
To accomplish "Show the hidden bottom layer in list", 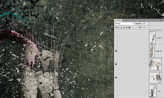I will point(116,91).
